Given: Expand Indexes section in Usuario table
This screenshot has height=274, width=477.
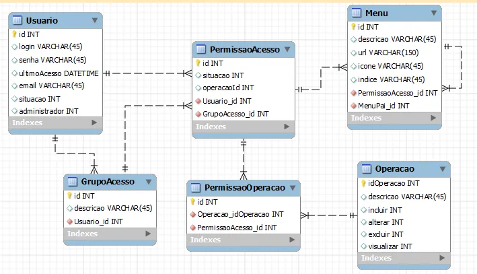Looking at the screenshot, I should point(94,123).
